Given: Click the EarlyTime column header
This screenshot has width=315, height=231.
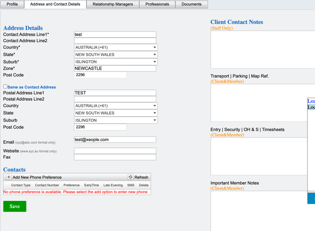Looking at the screenshot, I should pyautogui.click(x=92, y=185).
